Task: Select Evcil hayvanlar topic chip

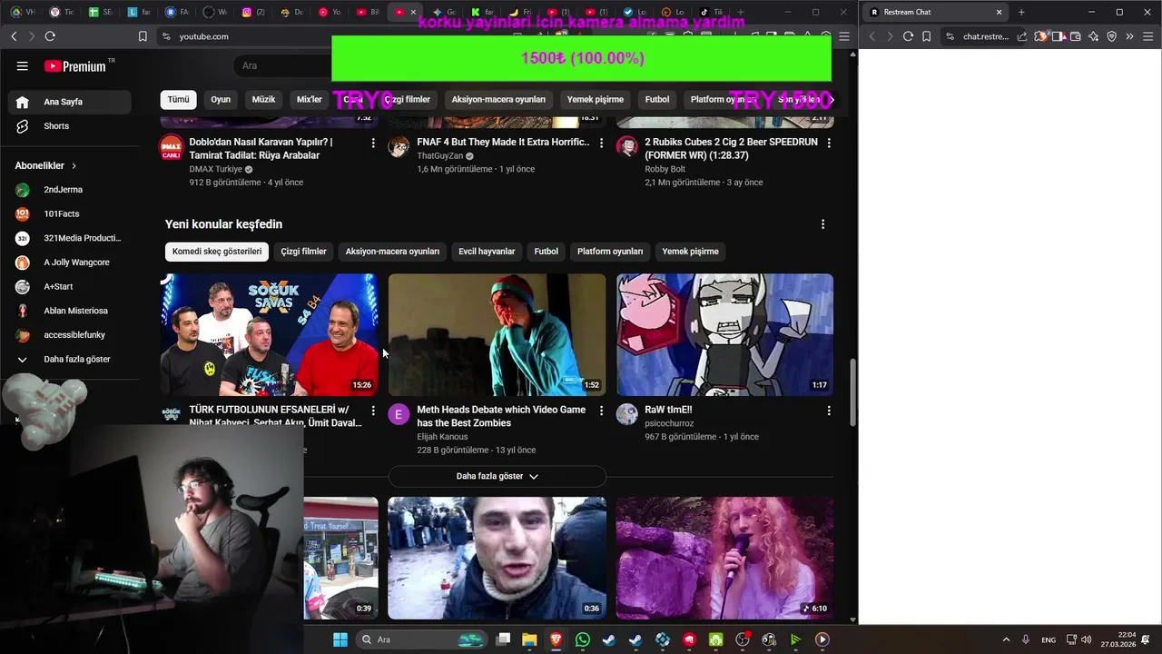Action: (487, 252)
